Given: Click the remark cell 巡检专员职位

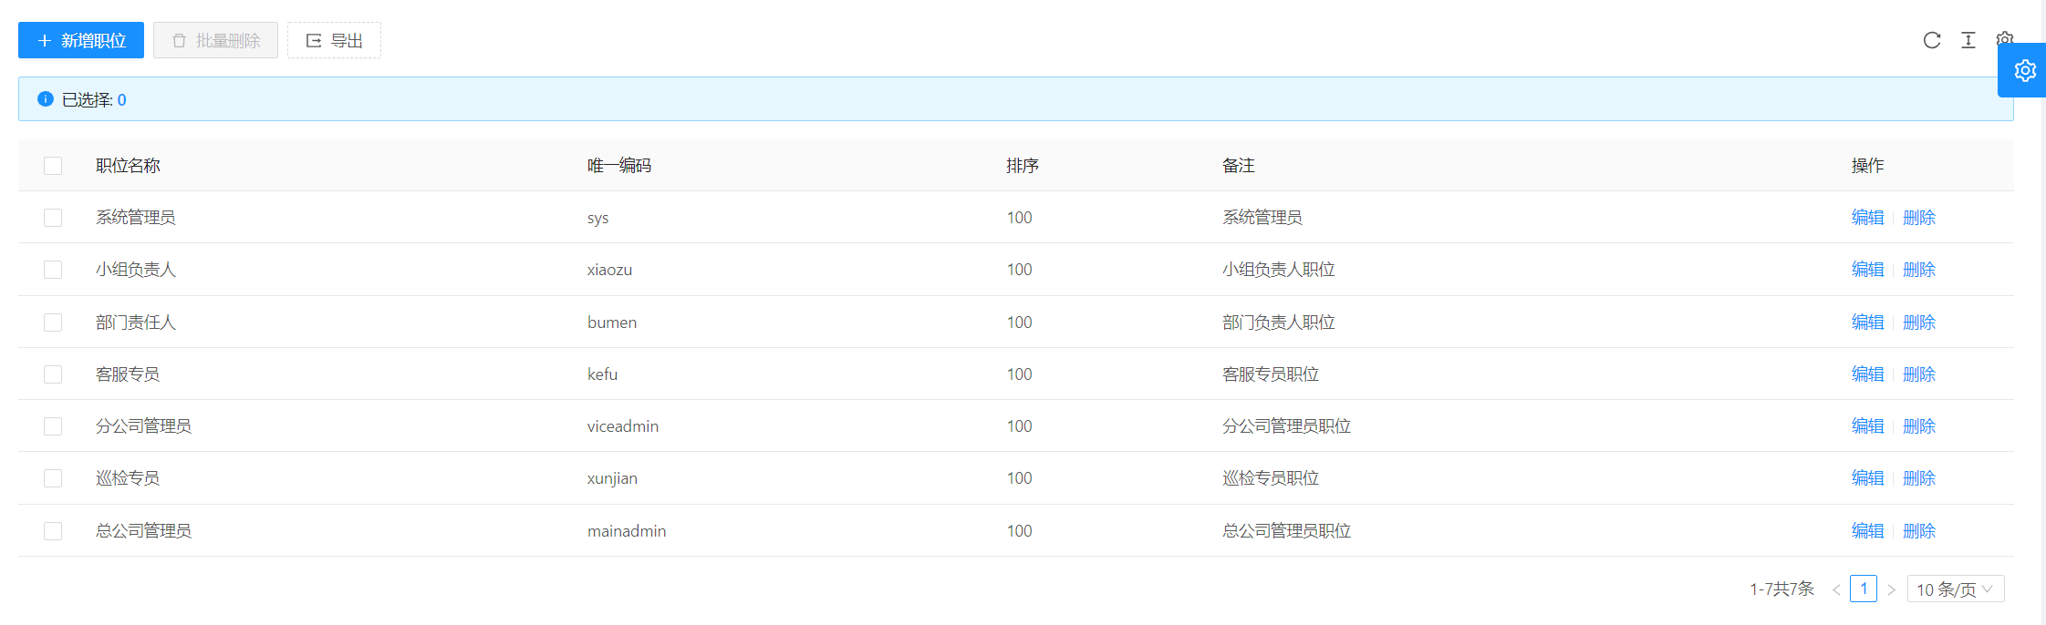Looking at the screenshot, I should coord(1271,477).
